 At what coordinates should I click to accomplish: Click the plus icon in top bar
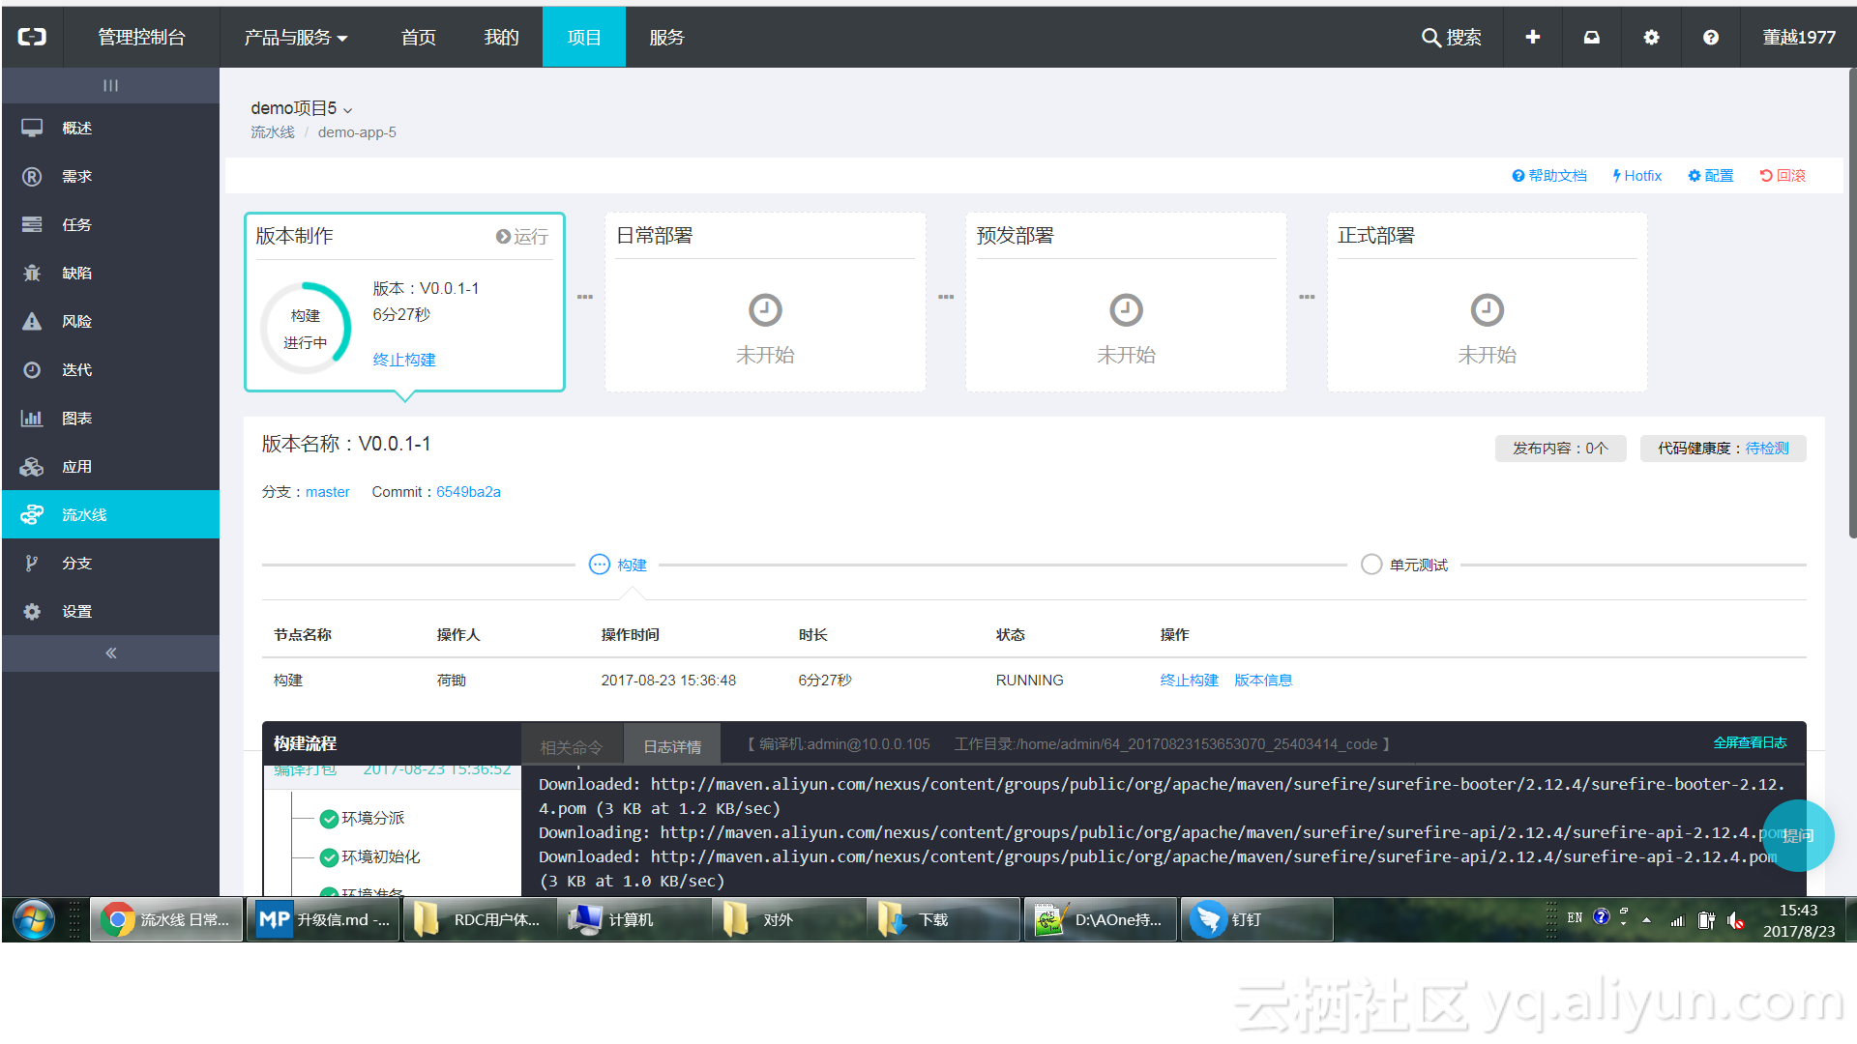click(1533, 37)
